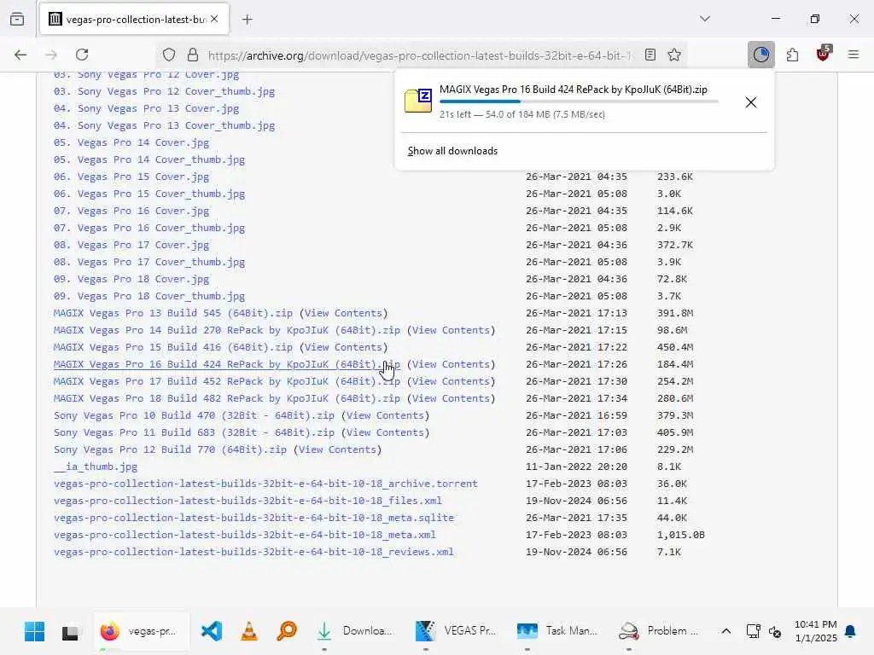Open the _reviews.xml file link
Screen dimensions: 874x655
click(253, 552)
